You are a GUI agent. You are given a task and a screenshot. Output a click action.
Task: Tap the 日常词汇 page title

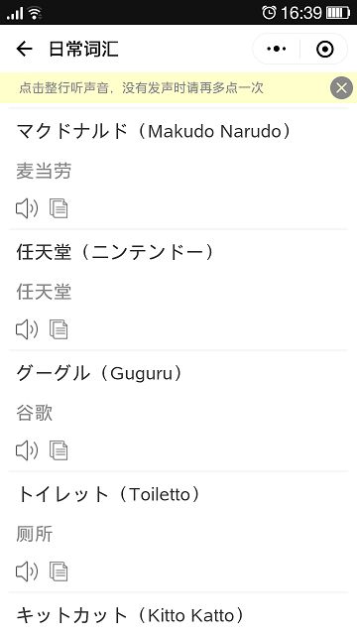pyautogui.click(x=83, y=49)
